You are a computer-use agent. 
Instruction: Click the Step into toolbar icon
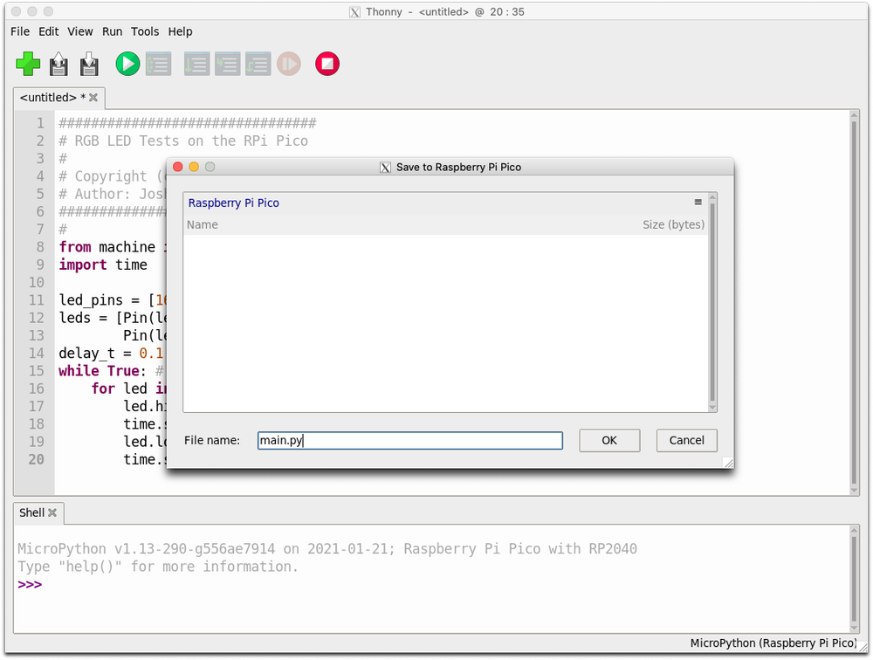click(x=227, y=64)
